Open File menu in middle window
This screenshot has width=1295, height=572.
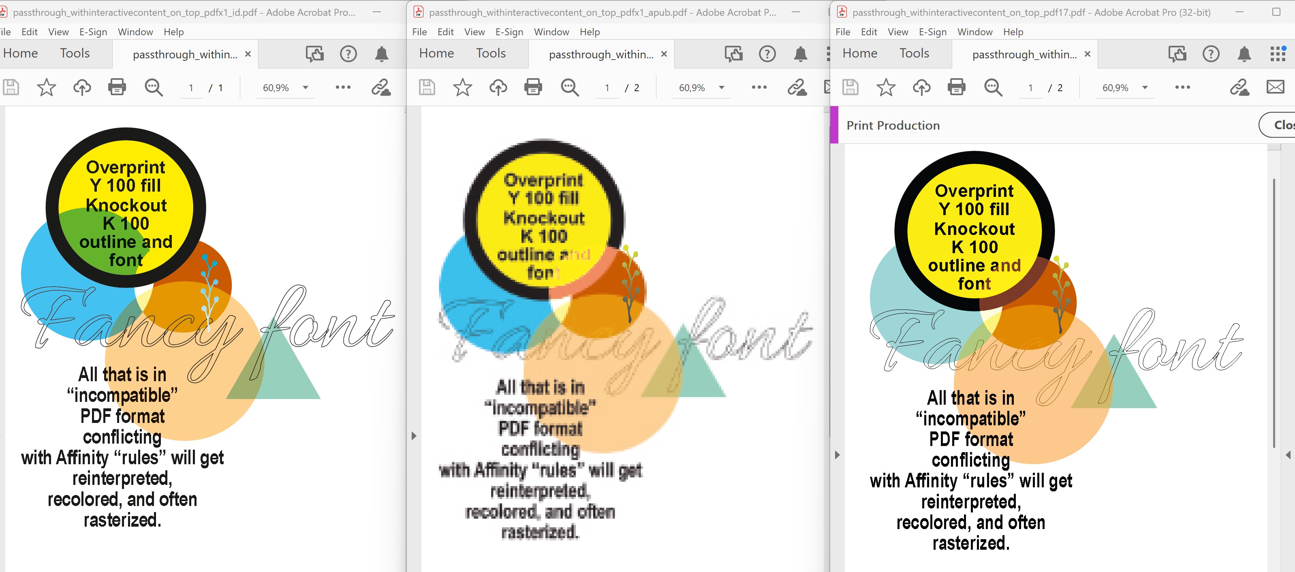click(419, 32)
